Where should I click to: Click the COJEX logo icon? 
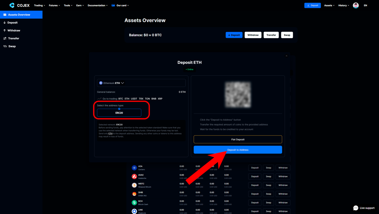tap(12, 5)
